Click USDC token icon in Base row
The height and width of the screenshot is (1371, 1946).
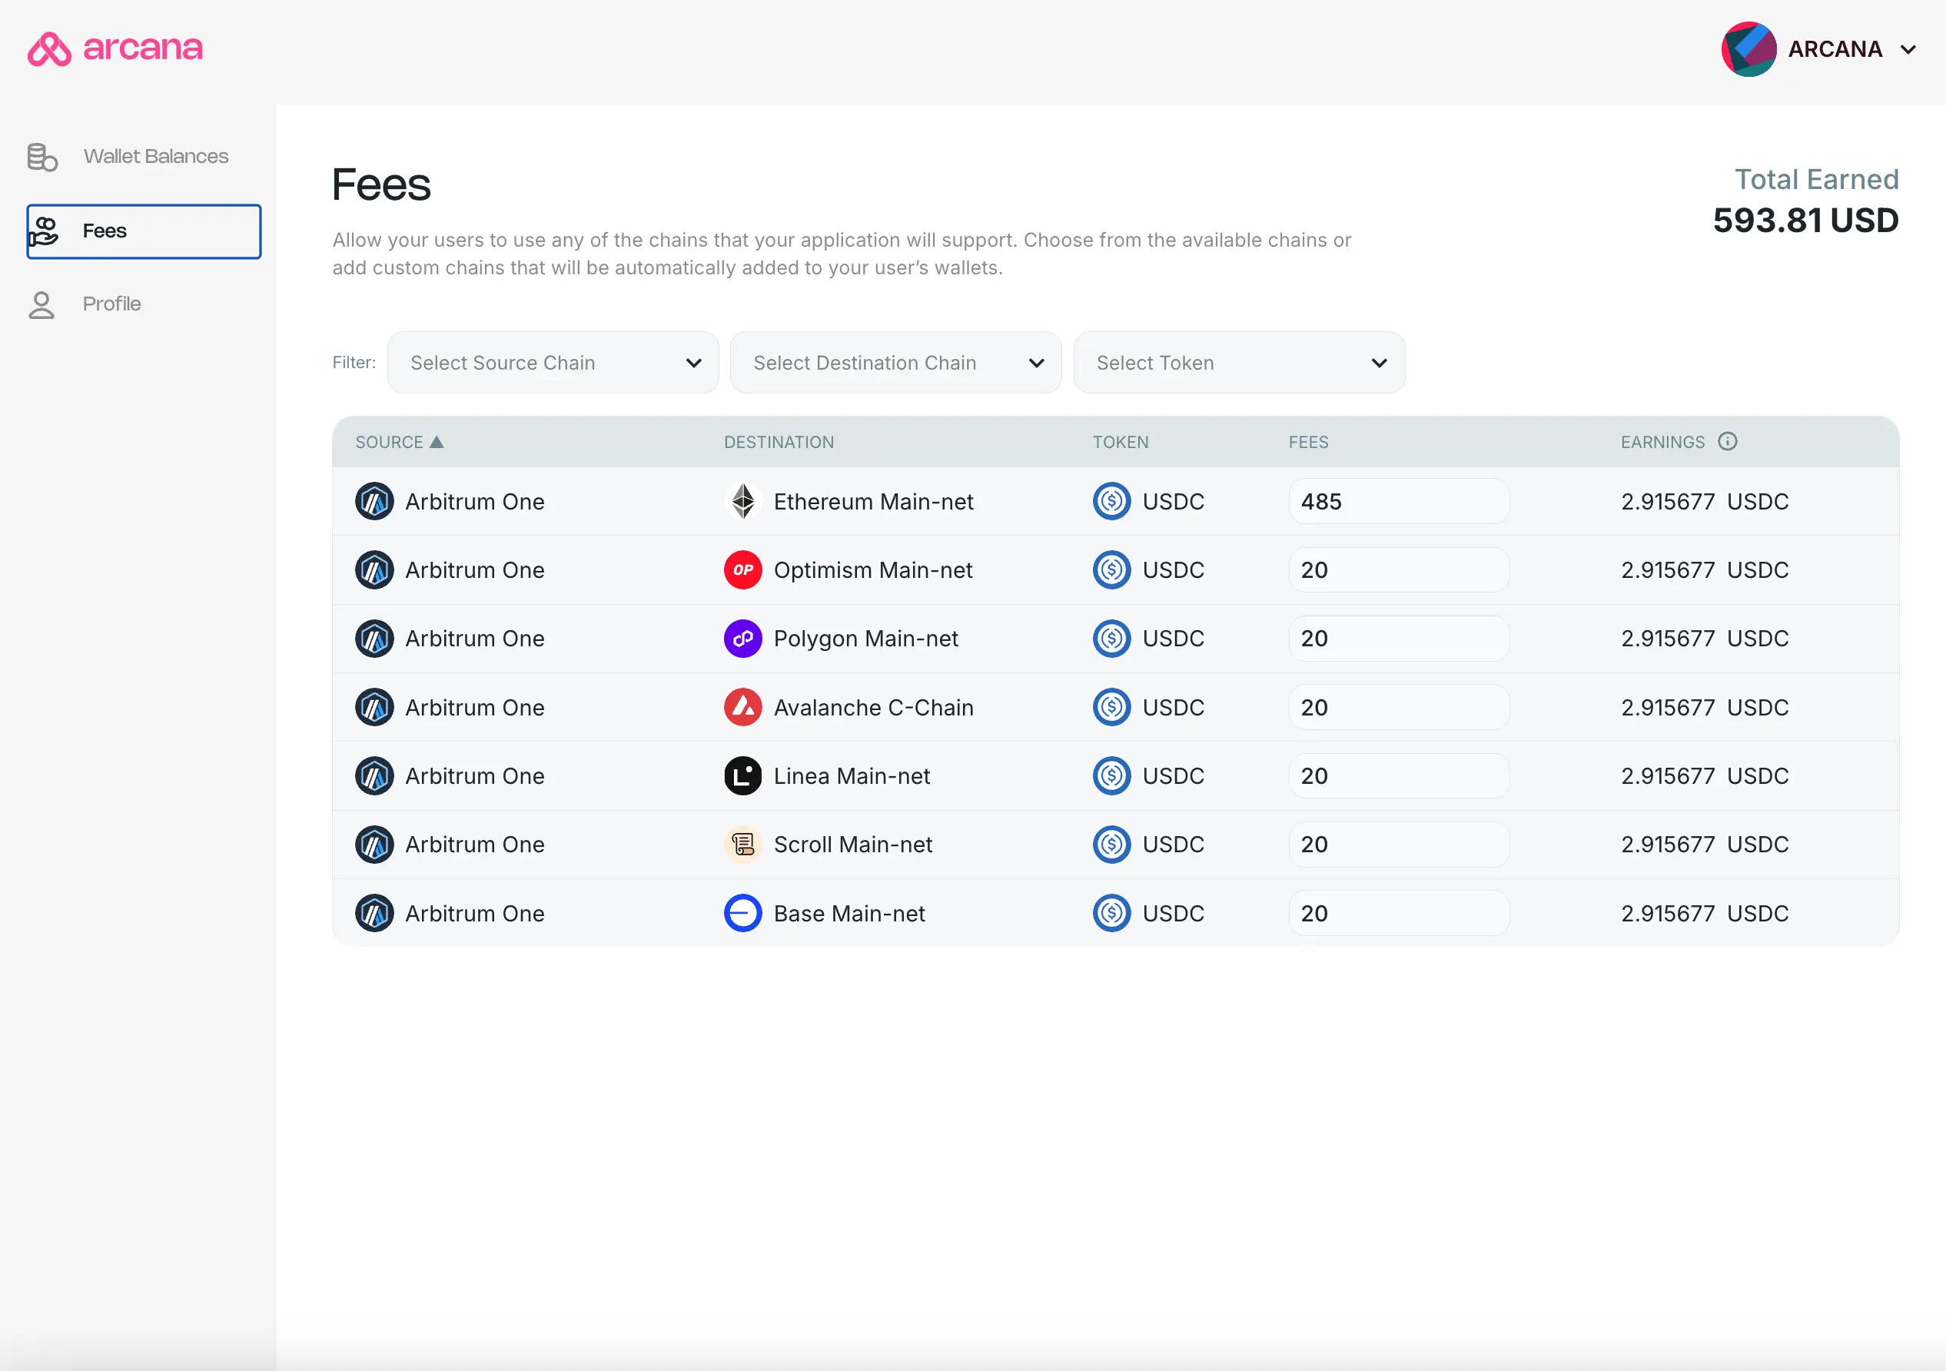coord(1112,914)
